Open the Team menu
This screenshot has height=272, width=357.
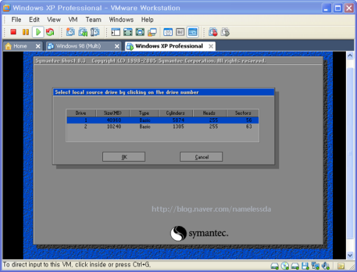click(x=93, y=20)
